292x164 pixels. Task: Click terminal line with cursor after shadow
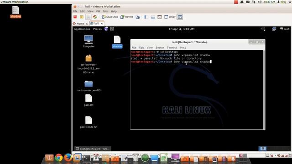click(x=171, y=62)
